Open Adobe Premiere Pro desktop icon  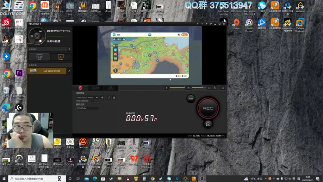(x=19, y=75)
